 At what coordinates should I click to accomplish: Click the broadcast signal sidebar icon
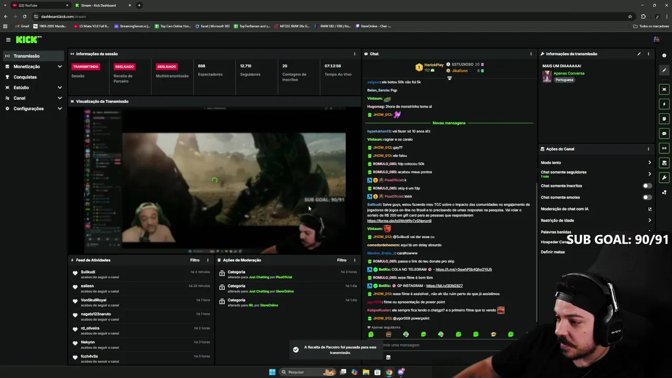pyautogui.click(x=664, y=148)
